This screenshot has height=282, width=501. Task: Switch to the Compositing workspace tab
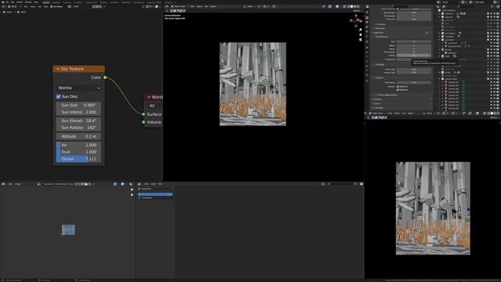[x=139, y=2]
